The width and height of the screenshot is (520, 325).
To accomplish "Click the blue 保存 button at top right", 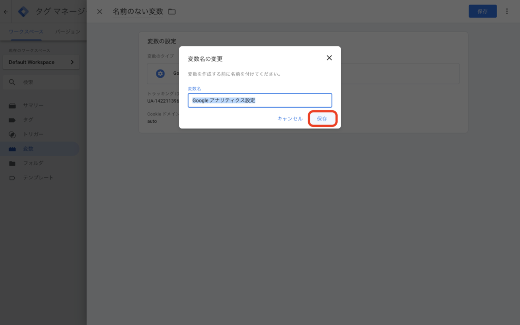I will coord(482,11).
